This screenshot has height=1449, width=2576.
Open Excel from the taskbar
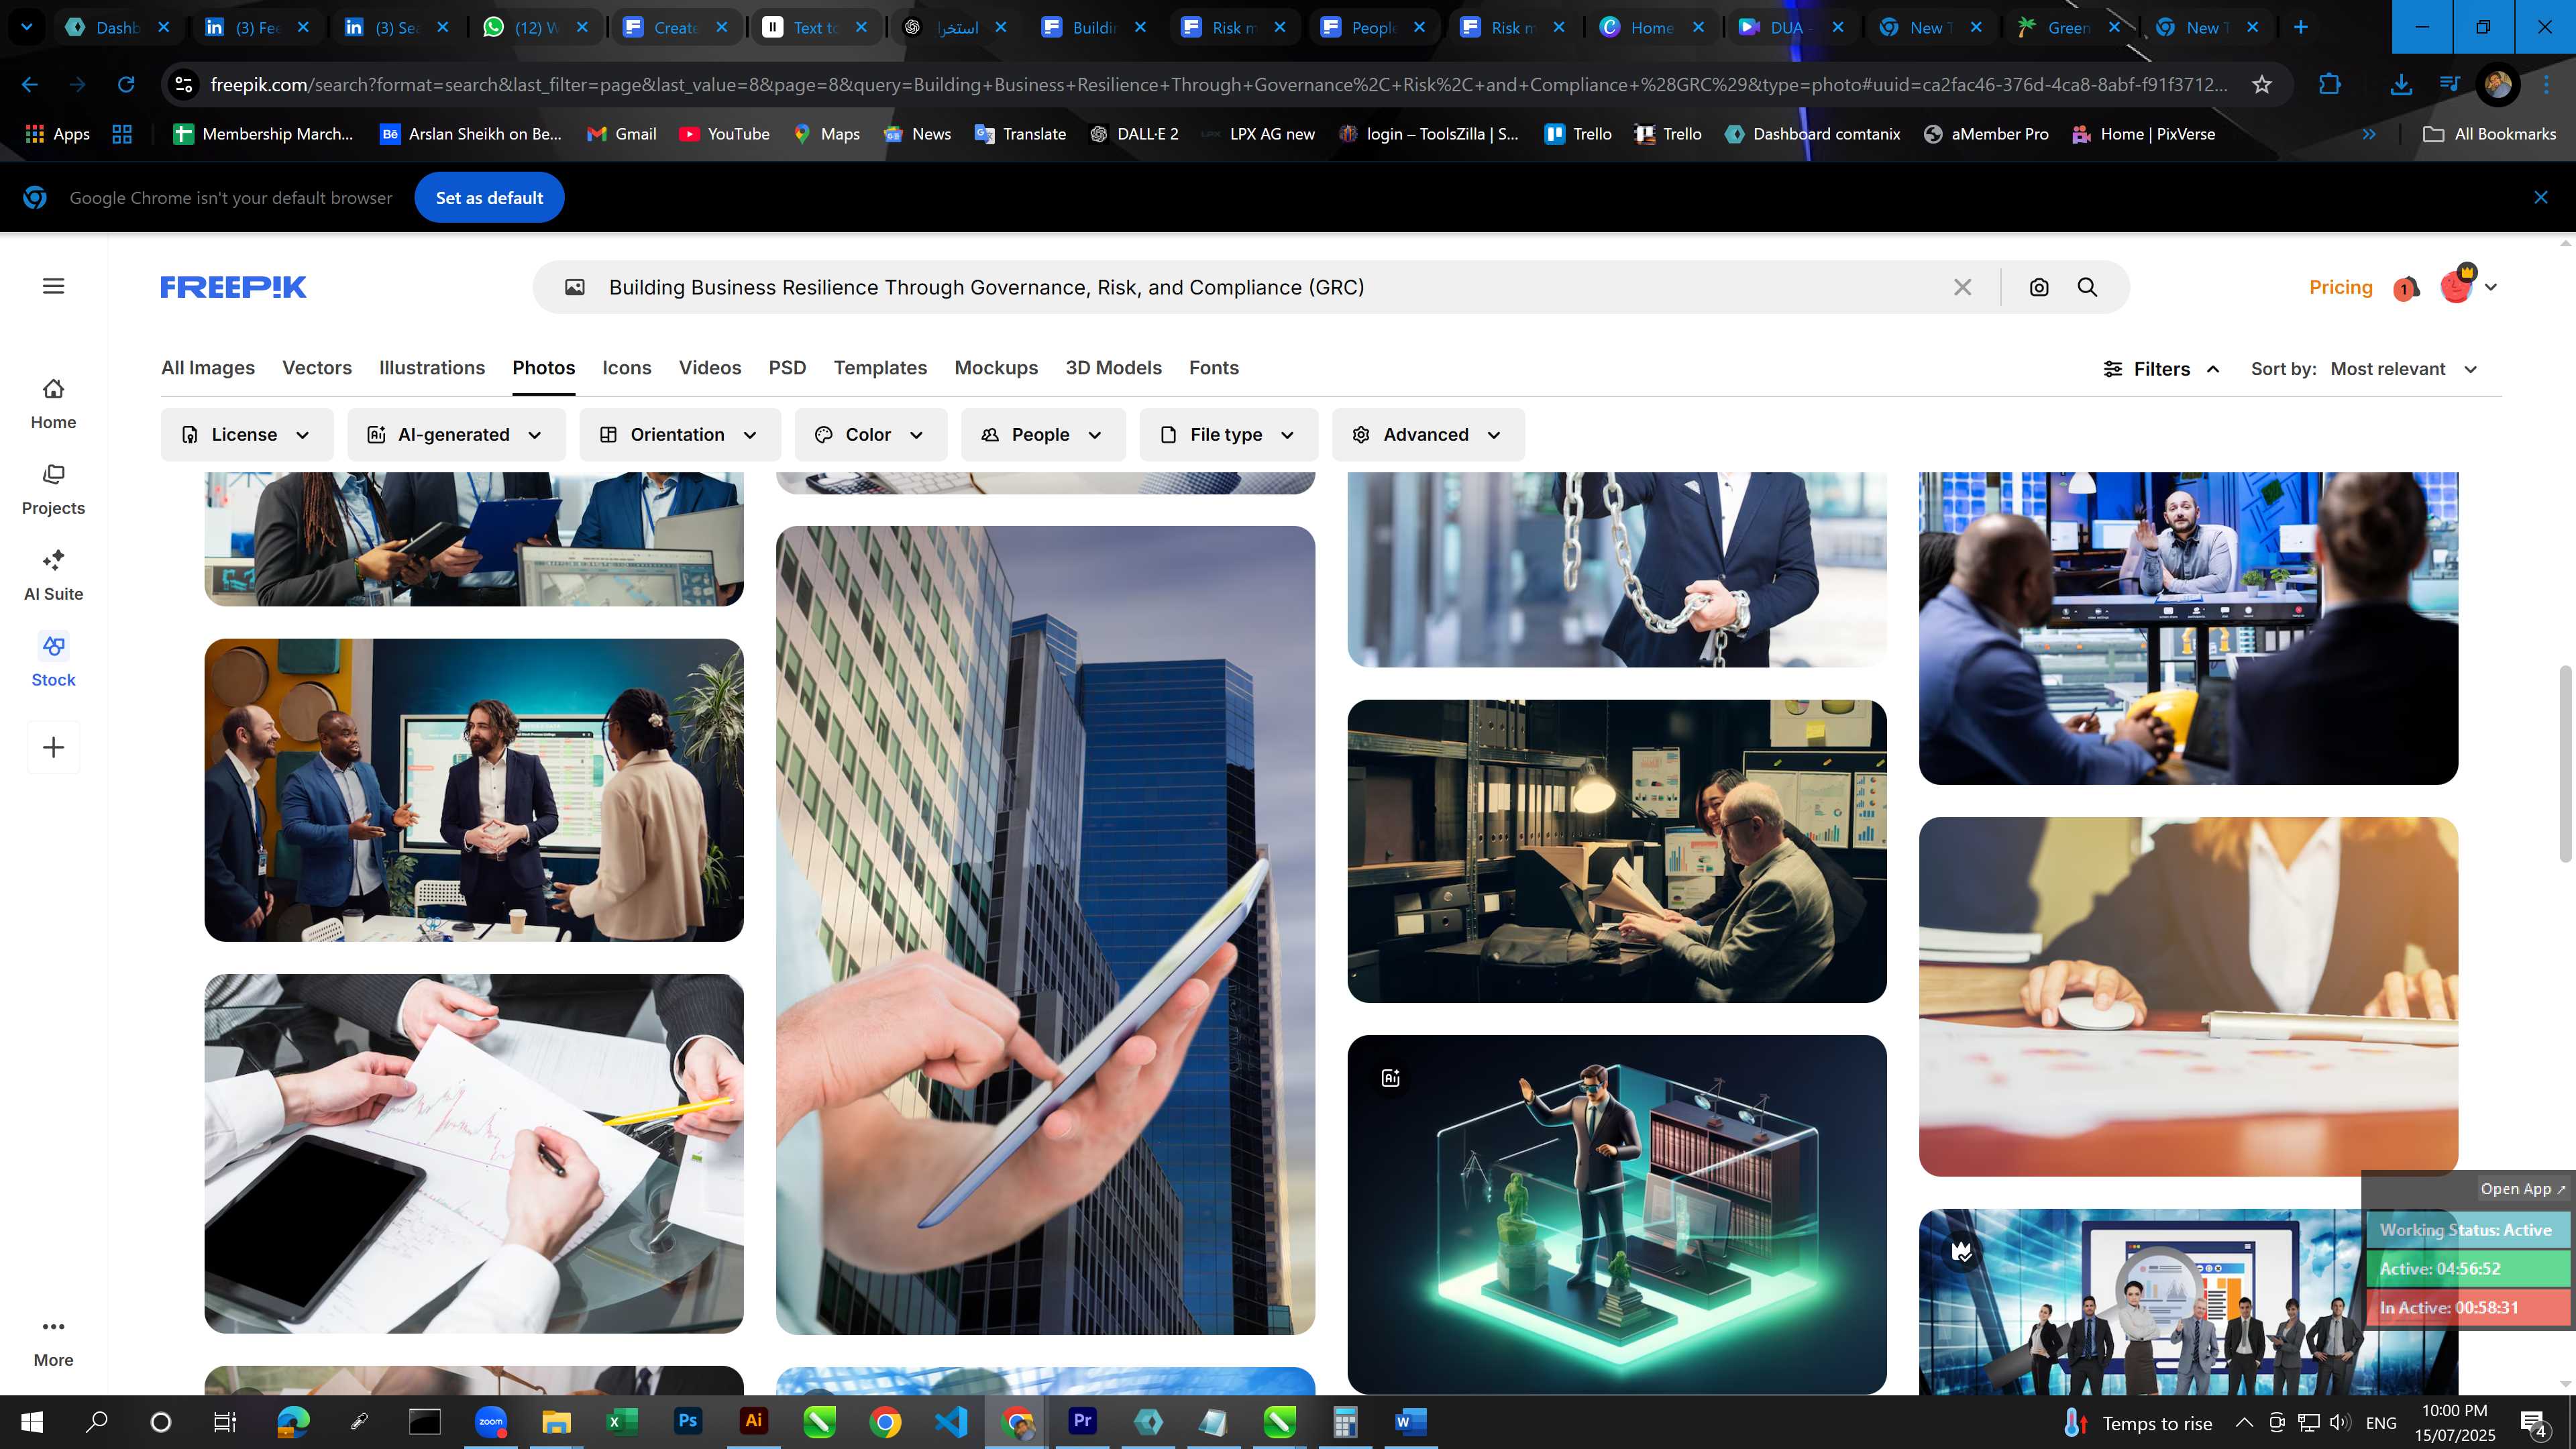point(622,1421)
